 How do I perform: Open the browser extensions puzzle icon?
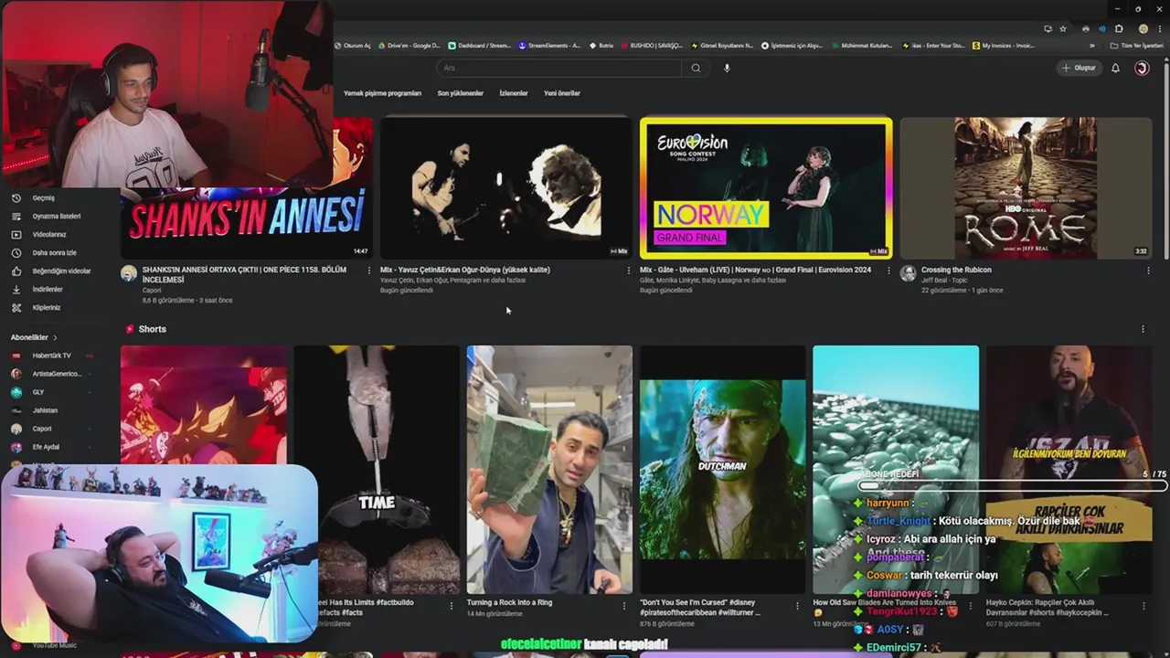coord(1119,28)
